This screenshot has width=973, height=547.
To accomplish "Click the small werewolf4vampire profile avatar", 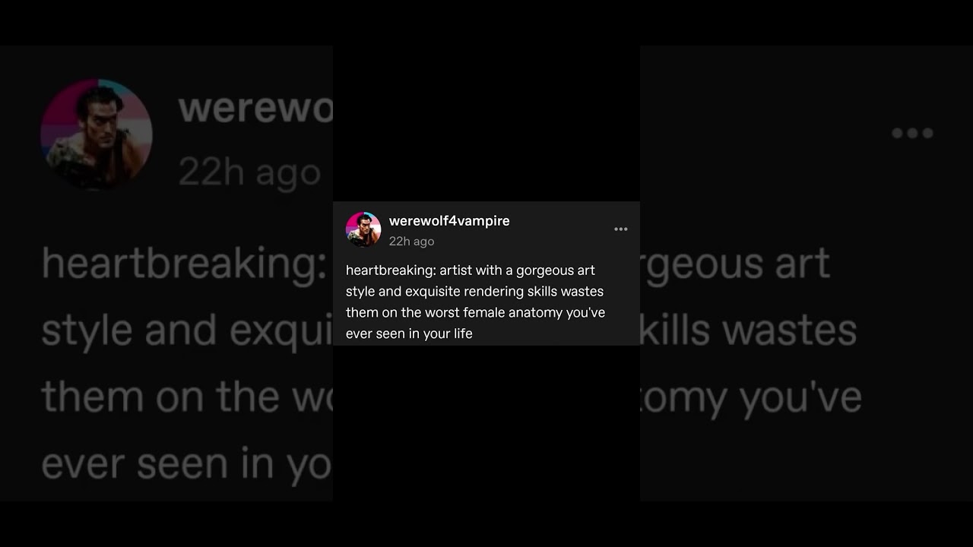I will [x=363, y=230].
